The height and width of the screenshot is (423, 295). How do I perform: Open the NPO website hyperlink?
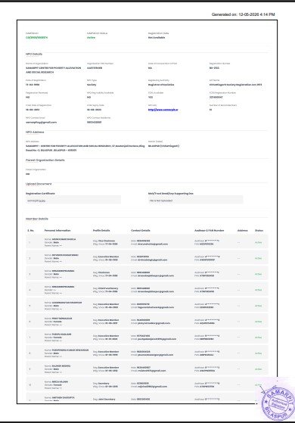pos(163,110)
